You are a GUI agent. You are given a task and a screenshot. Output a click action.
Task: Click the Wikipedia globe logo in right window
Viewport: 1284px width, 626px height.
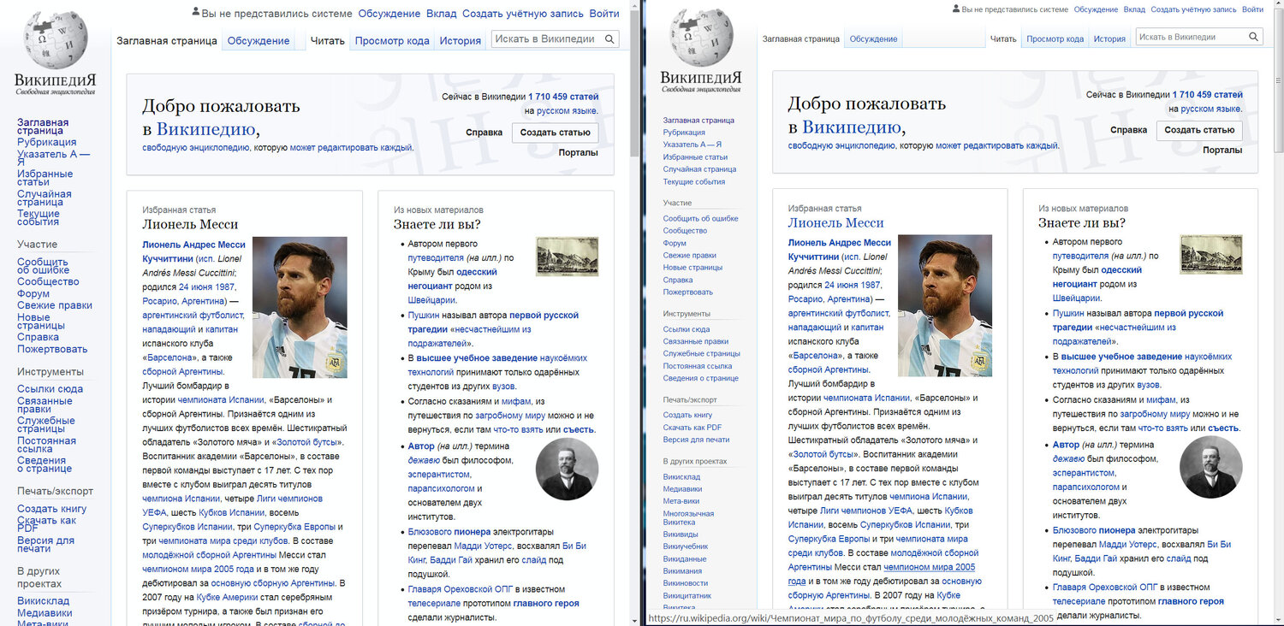coord(701,38)
